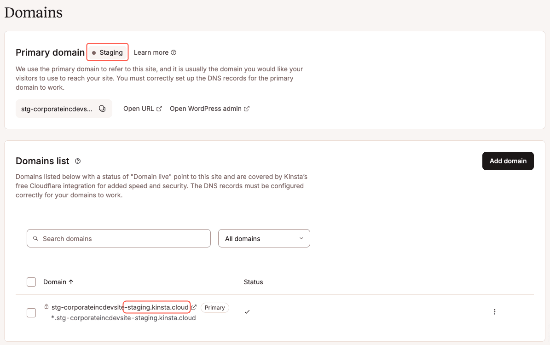The width and height of the screenshot is (550, 345).
Task: Click the Primary badge on the domain row
Action: (214, 307)
